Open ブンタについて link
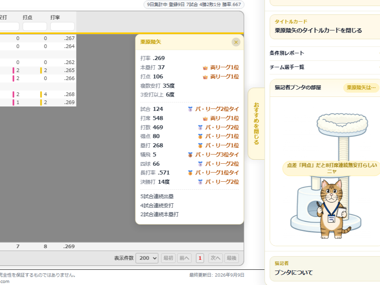Viewport: 380px width, 285px height. click(x=325, y=269)
